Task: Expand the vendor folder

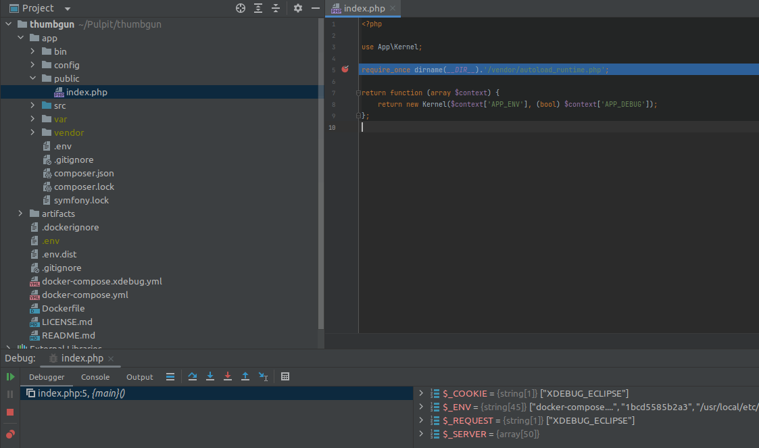Action: point(32,132)
